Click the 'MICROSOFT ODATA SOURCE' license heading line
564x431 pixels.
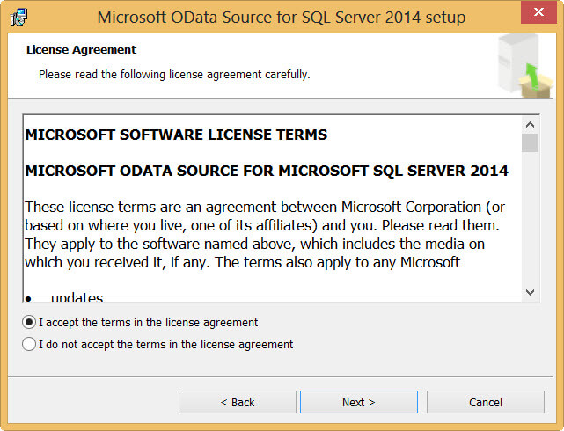pyautogui.click(x=267, y=169)
